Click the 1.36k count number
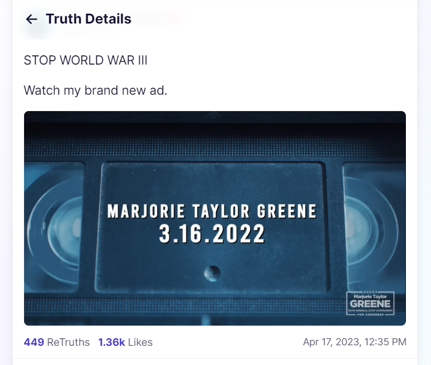The height and width of the screenshot is (365, 431). [112, 342]
